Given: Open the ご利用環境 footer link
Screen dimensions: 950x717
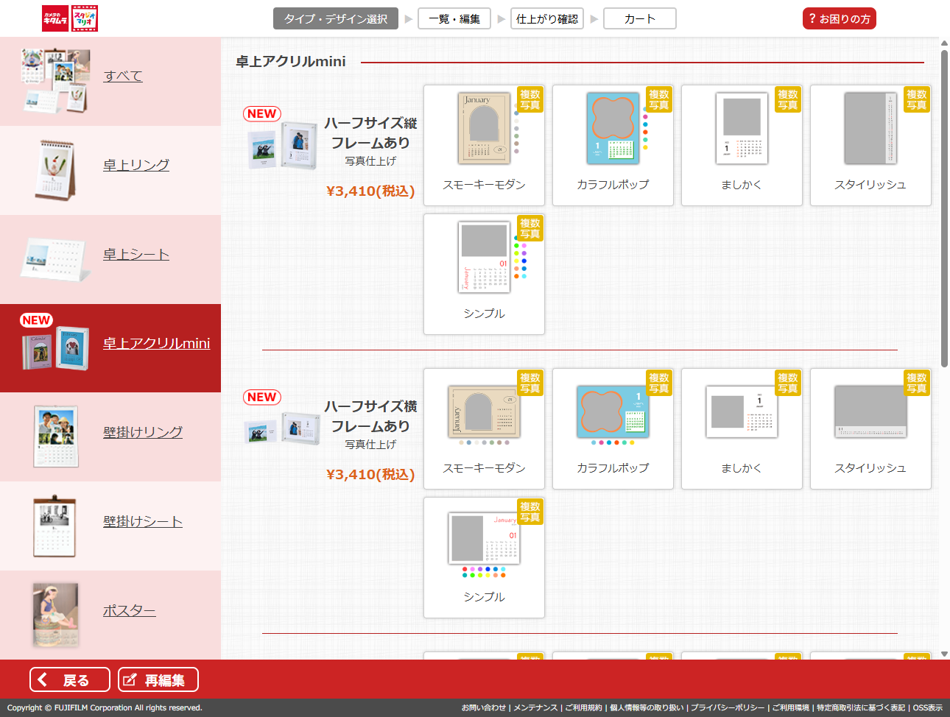Looking at the screenshot, I should pyautogui.click(x=791, y=708).
